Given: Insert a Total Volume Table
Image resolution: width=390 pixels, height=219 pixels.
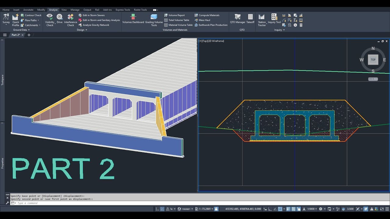Looking at the screenshot, I should [x=177, y=20].
